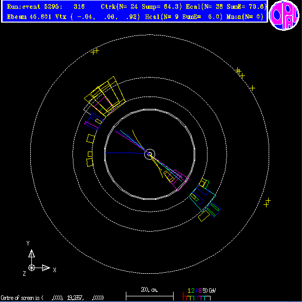The height and width of the screenshot is (302, 302).
Task: Click the Ecal SumE 70.6 header field
Action: point(226,7)
